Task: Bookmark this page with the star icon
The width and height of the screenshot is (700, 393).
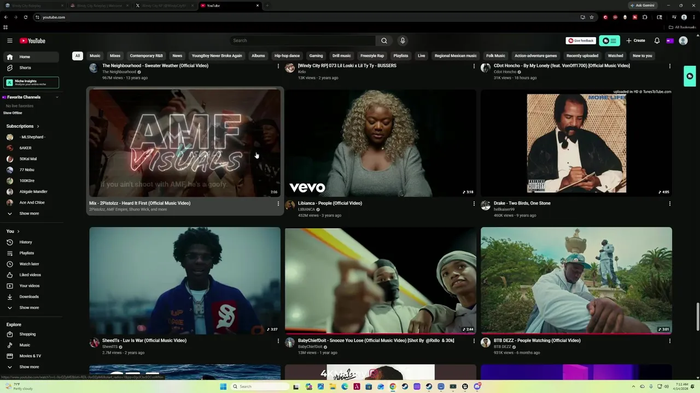Action: click(x=592, y=17)
